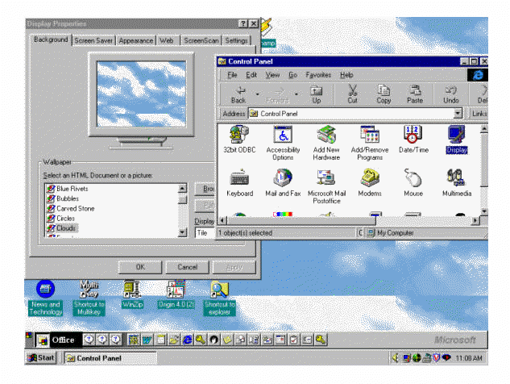Select Carved Stone wallpaper in list
This screenshot has width=510, height=384.
(77, 208)
